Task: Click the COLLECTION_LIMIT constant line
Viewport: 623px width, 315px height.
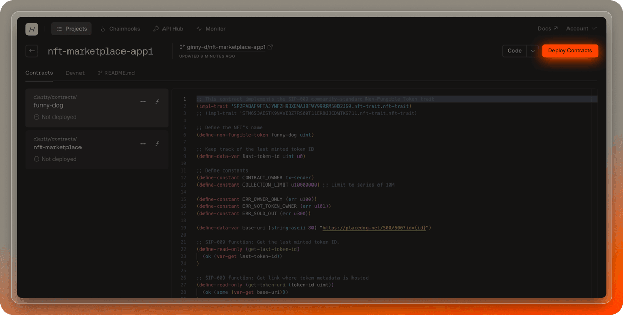Action: [295, 185]
